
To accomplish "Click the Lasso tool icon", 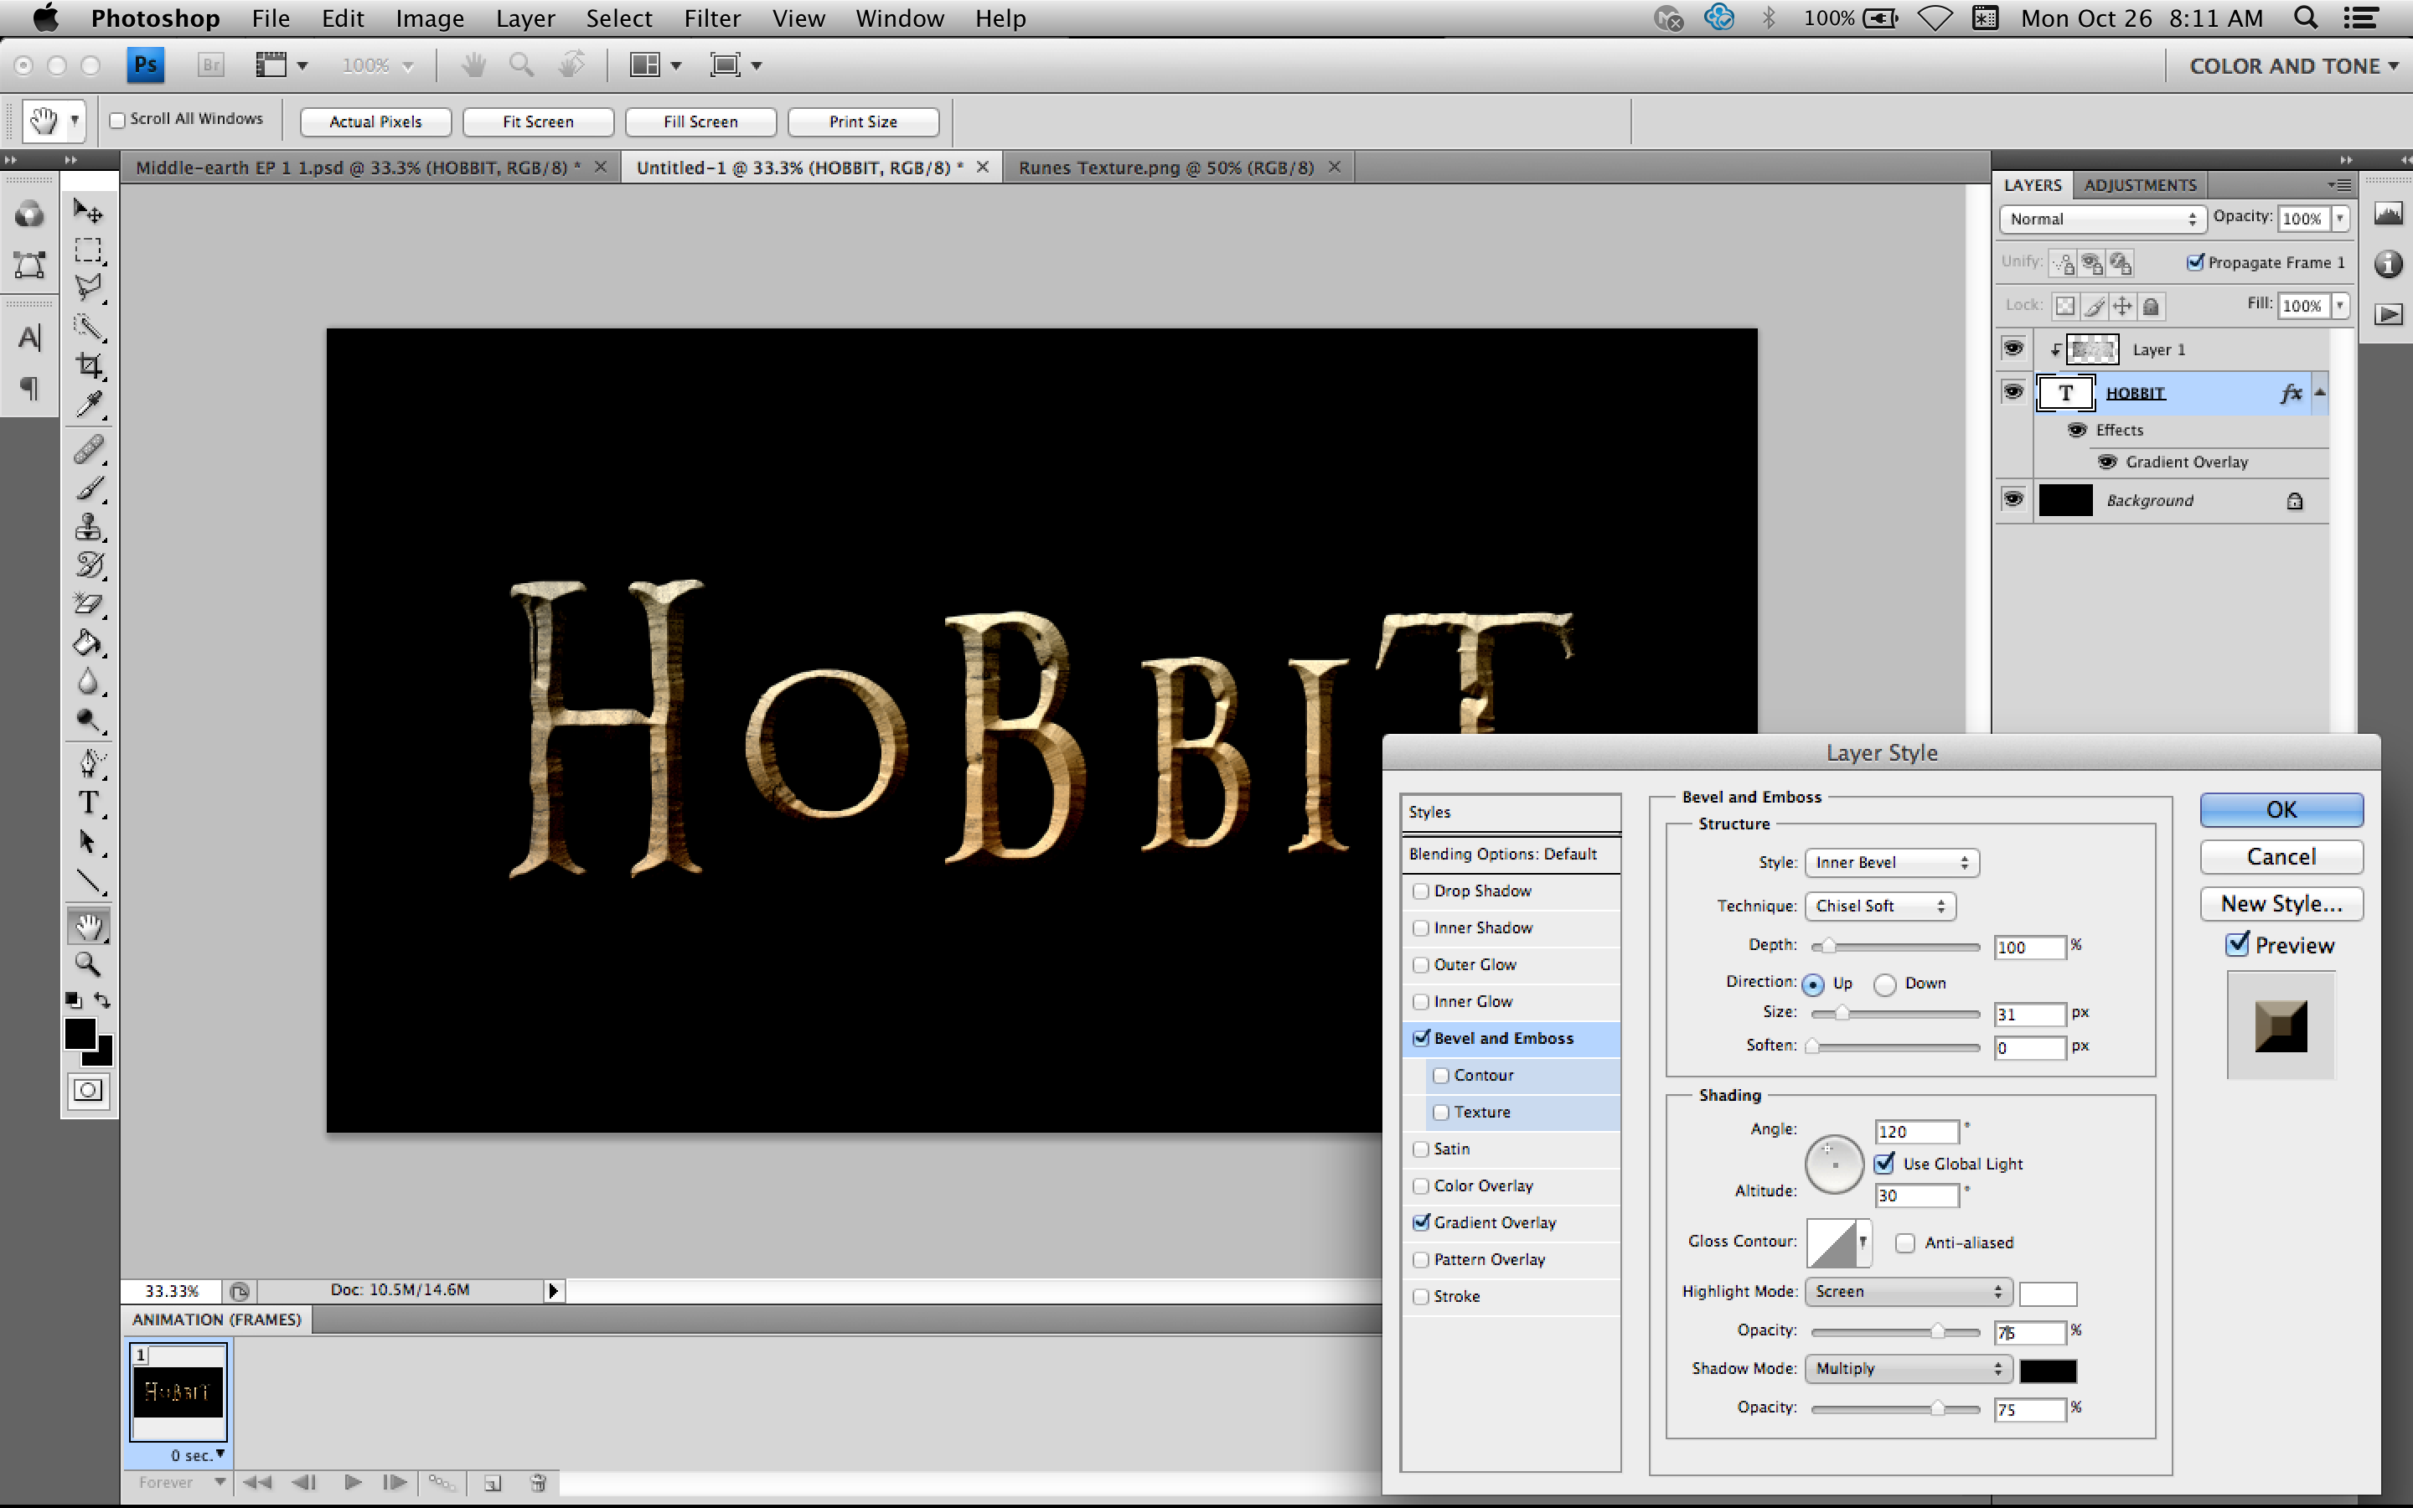I will 90,285.
